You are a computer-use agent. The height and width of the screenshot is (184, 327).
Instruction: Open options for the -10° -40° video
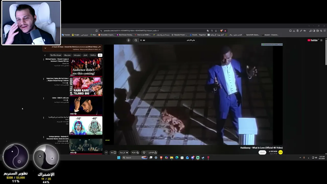(x=43, y=118)
